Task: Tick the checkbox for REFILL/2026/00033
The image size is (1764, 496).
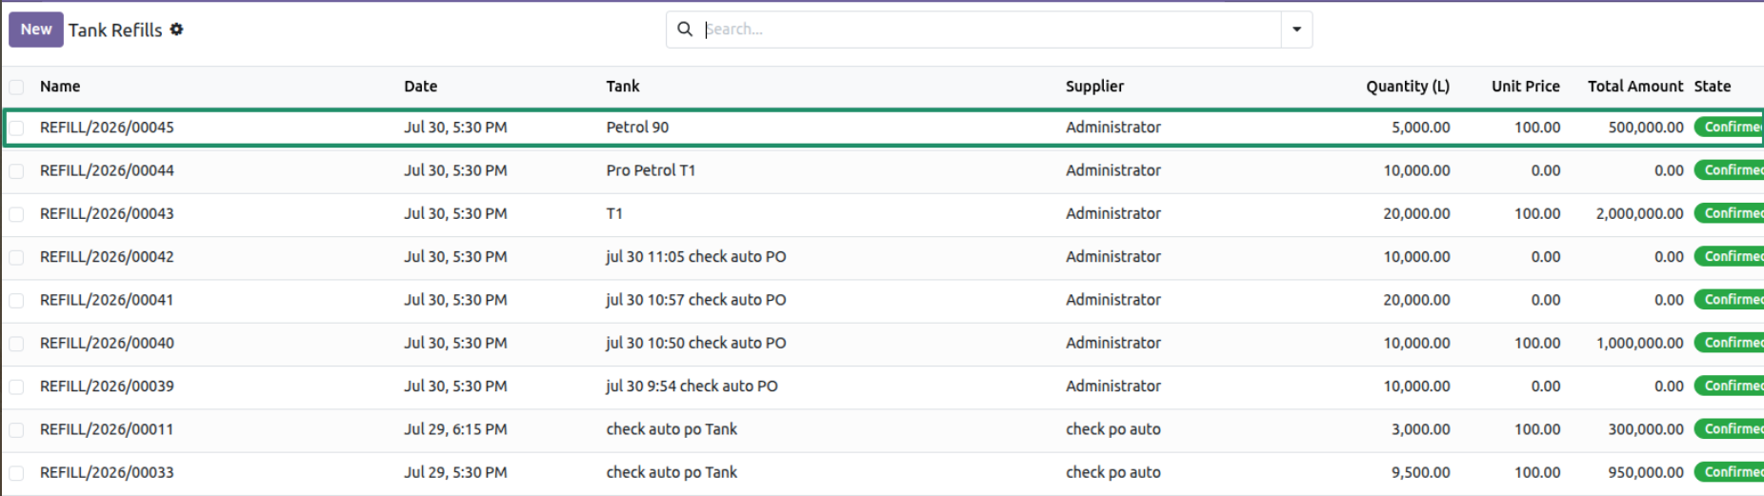Action: tap(16, 473)
